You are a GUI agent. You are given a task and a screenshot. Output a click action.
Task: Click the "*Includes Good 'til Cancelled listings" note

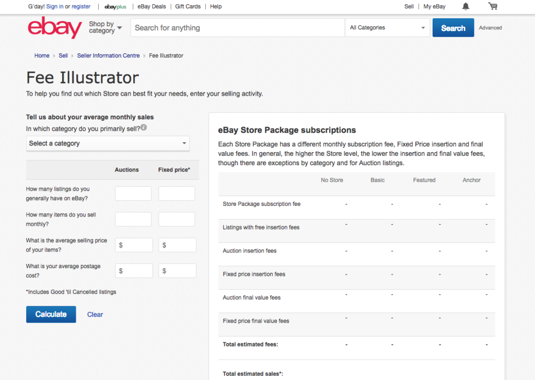[71, 292]
